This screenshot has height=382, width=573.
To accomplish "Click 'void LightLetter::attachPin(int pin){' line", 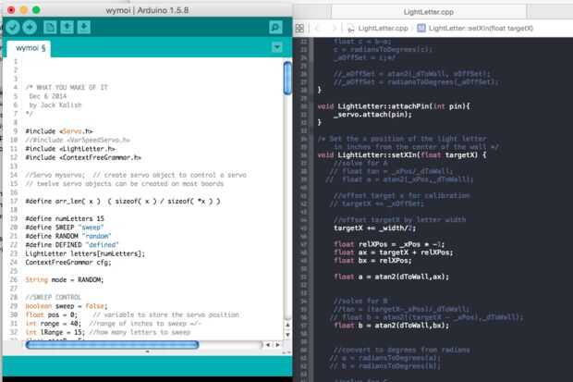I will pyautogui.click(x=394, y=106).
